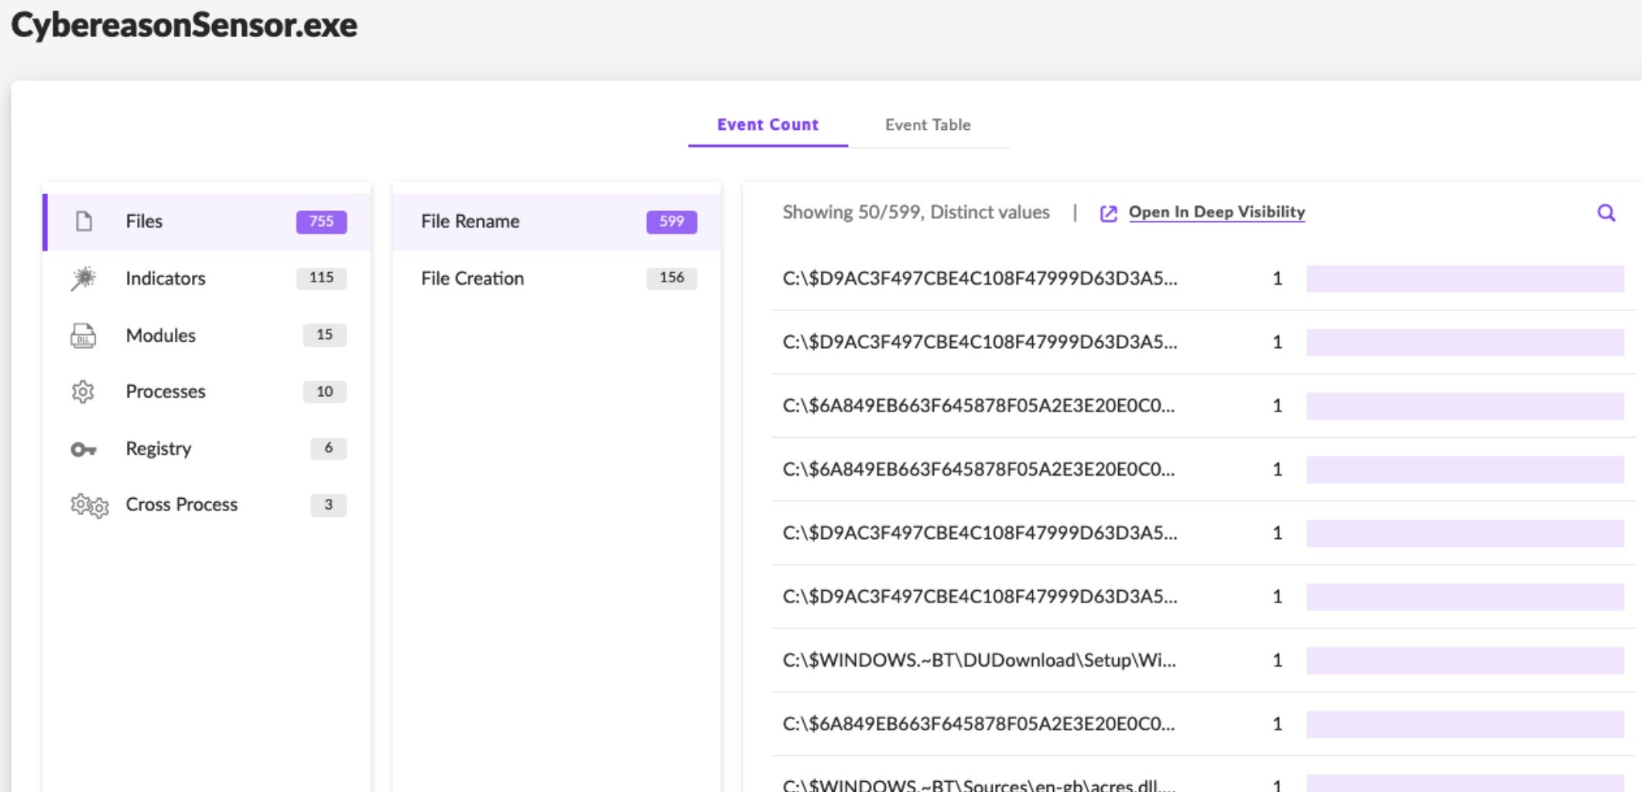This screenshot has width=1642, height=792.
Task: Select the File Rename event type
Action: 470,221
